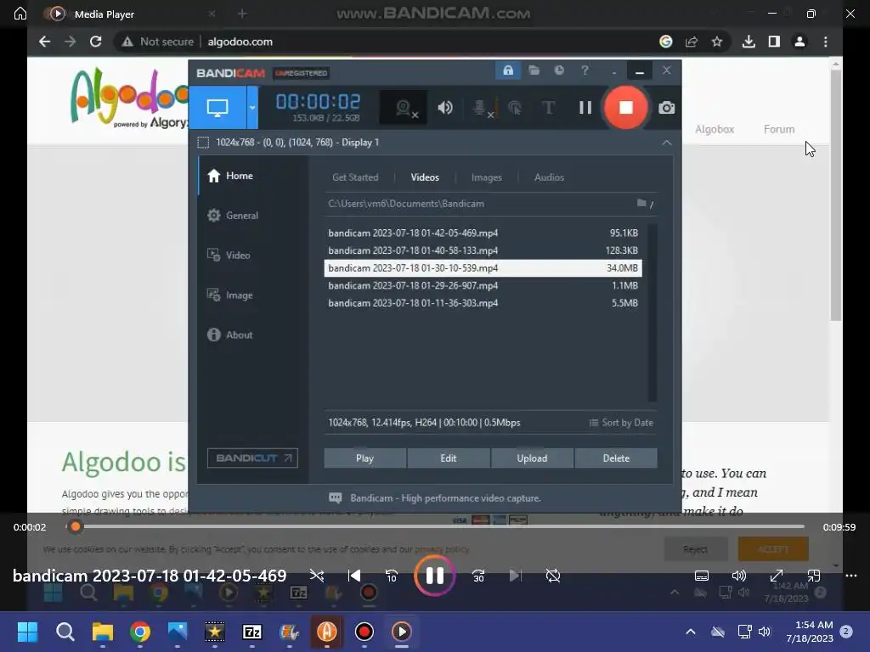Enter full screen in Media Player

pos(777,576)
